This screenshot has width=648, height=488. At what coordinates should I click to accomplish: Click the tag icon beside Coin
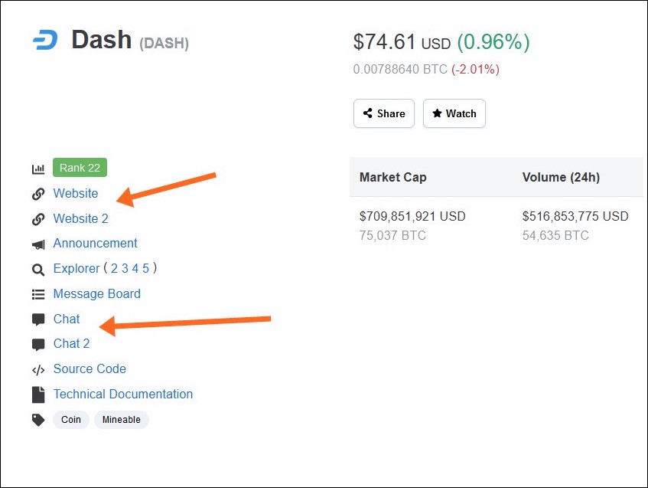click(38, 420)
